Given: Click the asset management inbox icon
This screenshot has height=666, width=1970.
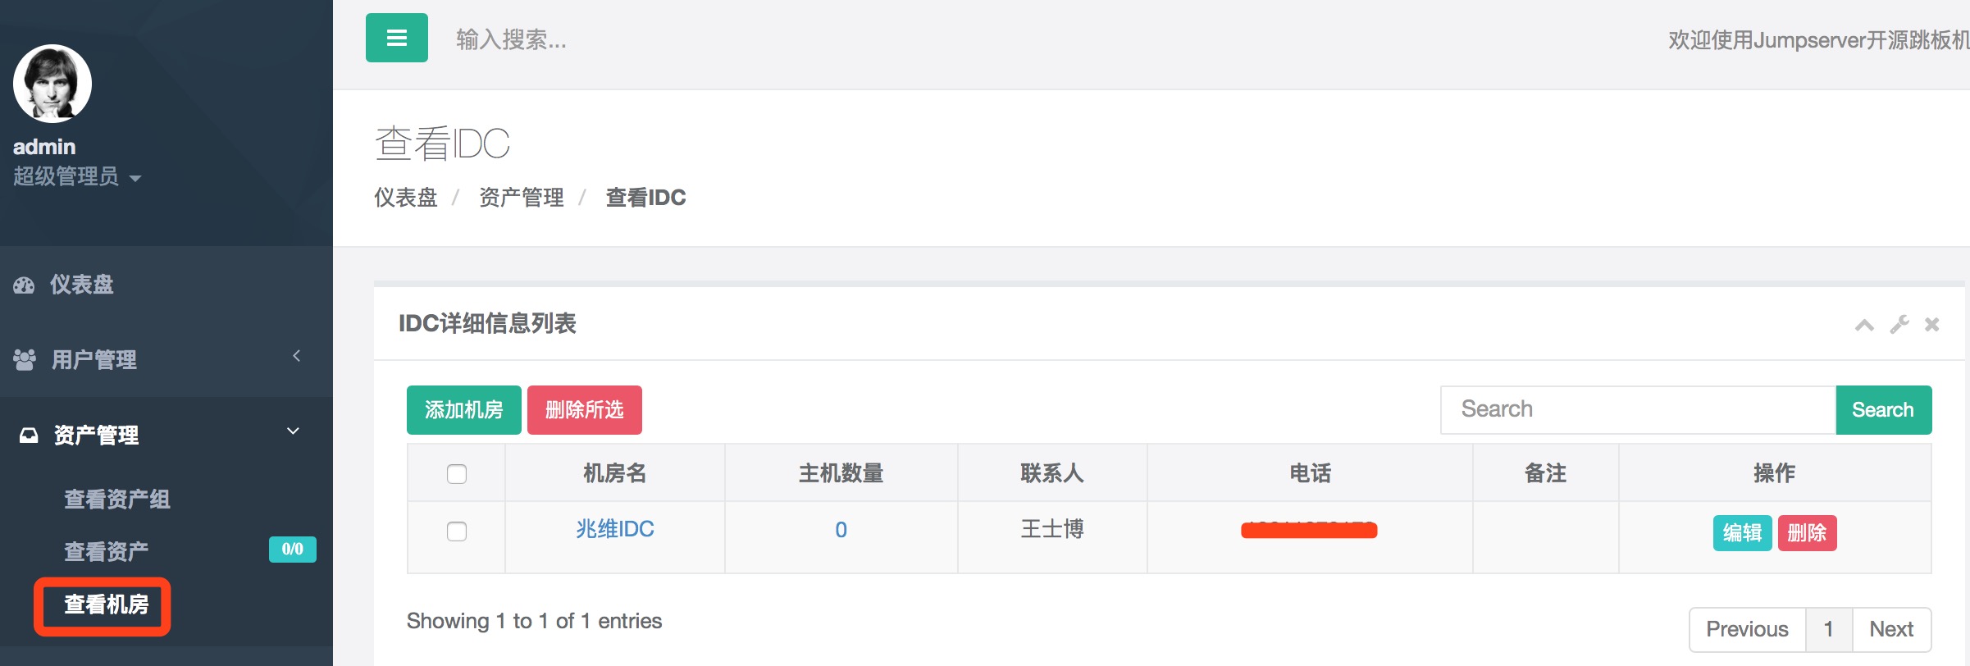Looking at the screenshot, I should tap(29, 435).
